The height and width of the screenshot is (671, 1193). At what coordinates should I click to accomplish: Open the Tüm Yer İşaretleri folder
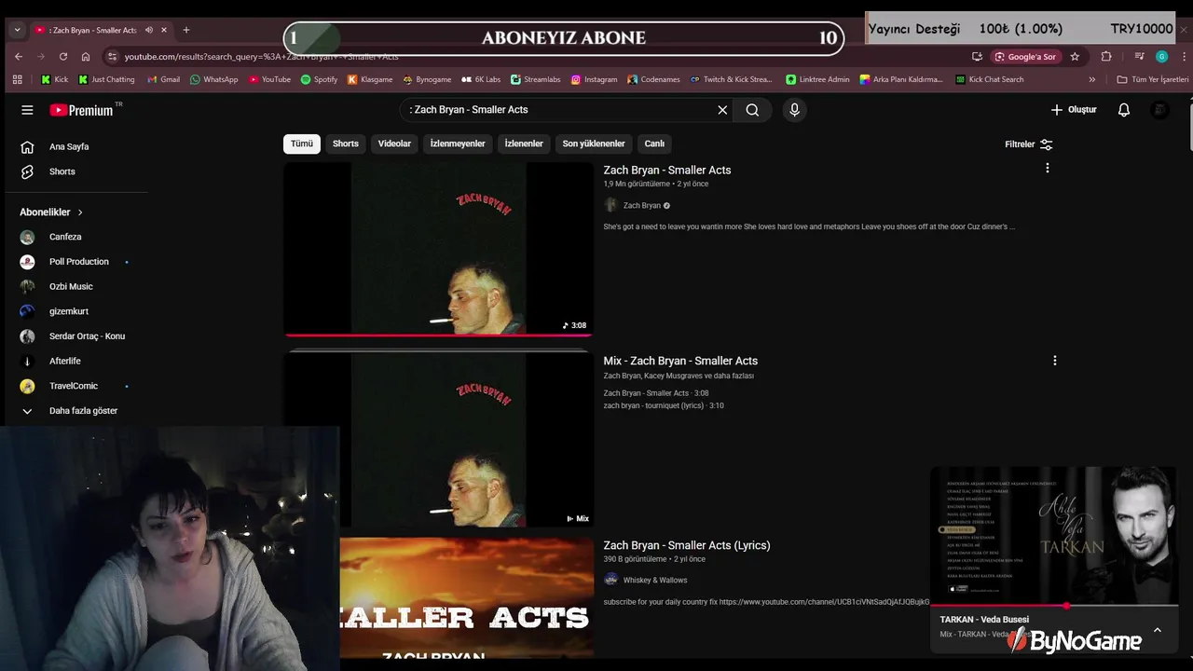point(1153,79)
